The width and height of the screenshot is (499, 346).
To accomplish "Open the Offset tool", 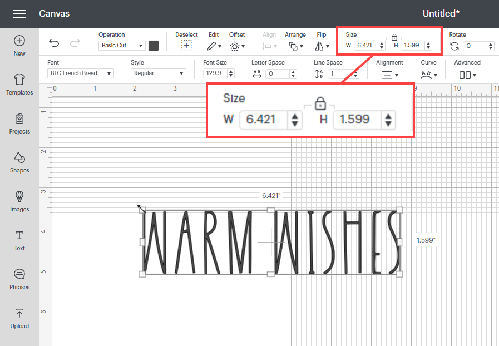I will click(237, 46).
